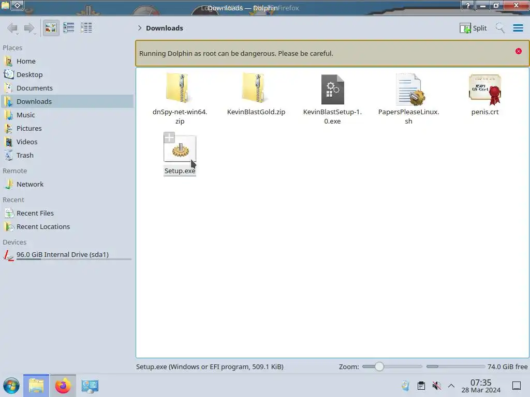The image size is (530, 397).
Task: Select KevinBlastGold.zip archive icon
Action: pos(256,88)
